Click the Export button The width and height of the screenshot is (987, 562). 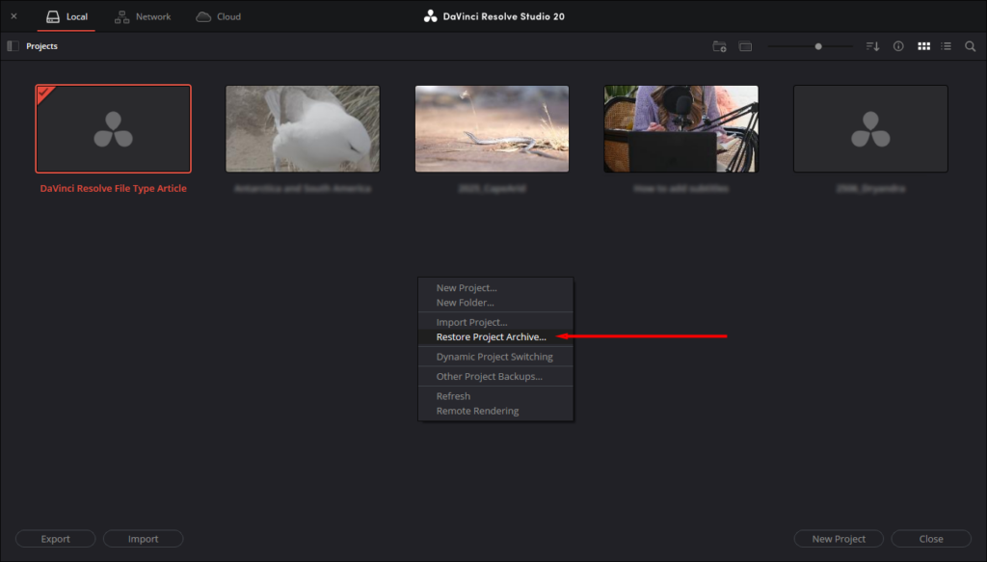[x=55, y=539]
